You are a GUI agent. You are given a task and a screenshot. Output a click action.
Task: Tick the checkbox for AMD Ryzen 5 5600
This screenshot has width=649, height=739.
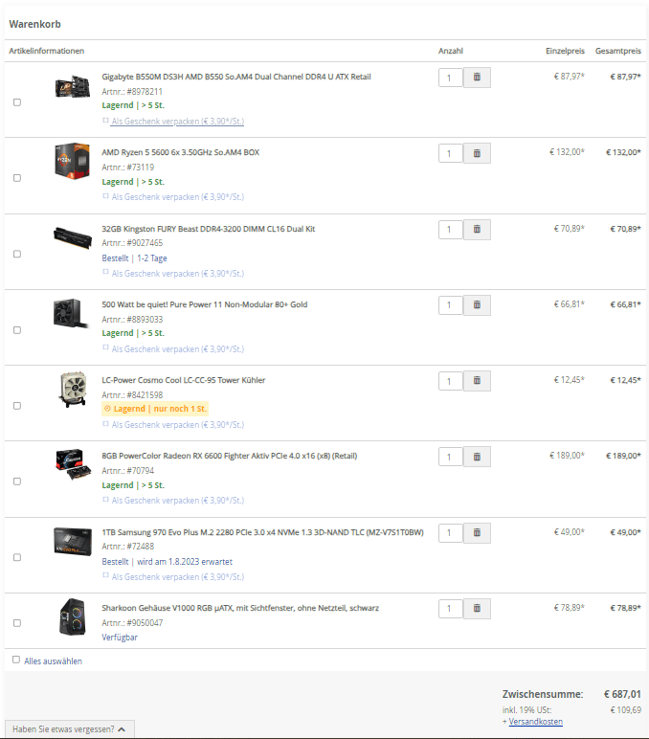coord(17,178)
